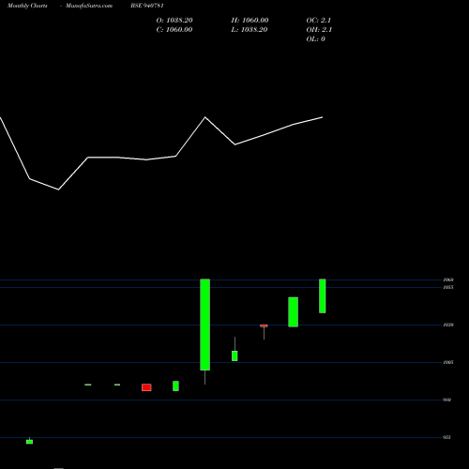469x469 pixels.
Task: Click the 'OH: 2.1' reading
Action: coord(319,30)
